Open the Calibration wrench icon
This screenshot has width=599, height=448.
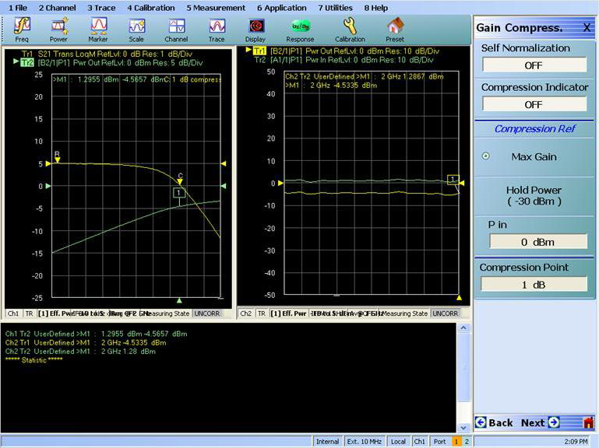[350, 30]
